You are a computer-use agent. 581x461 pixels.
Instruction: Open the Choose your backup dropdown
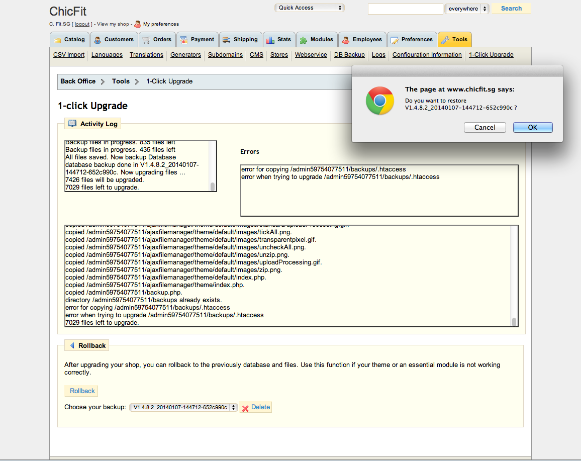(183, 407)
